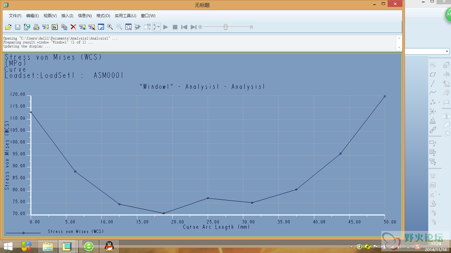Insert a new result window definition
This screenshot has height=253, width=451.
click(46, 27)
